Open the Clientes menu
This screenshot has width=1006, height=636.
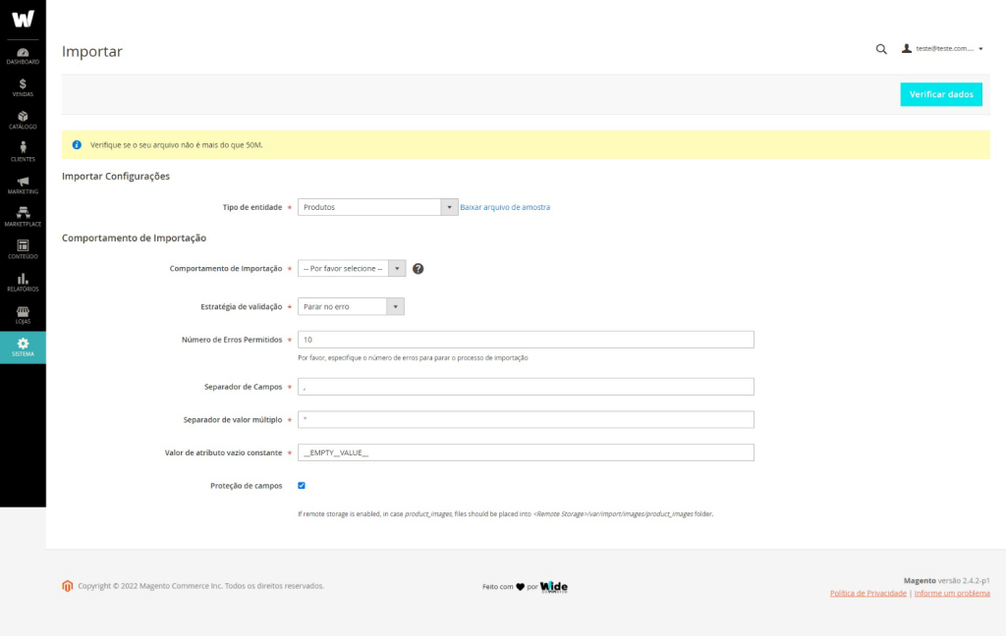click(x=23, y=152)
